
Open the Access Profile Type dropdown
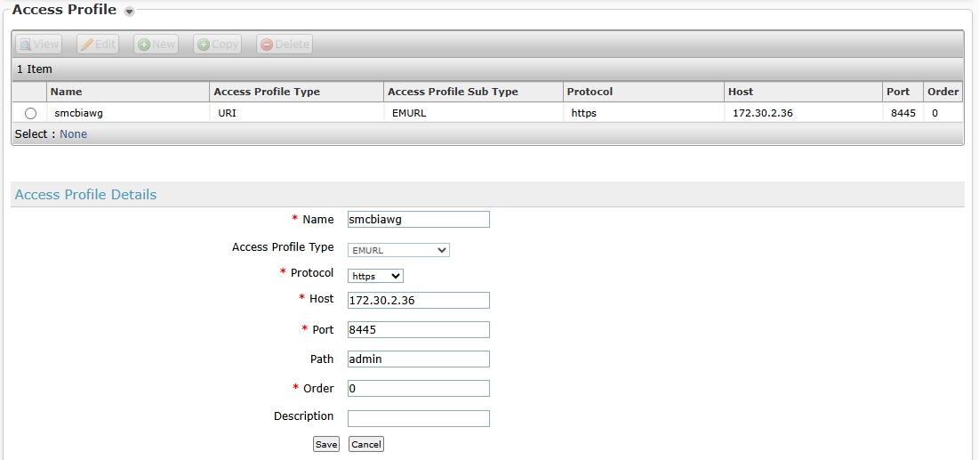[398, 250]
